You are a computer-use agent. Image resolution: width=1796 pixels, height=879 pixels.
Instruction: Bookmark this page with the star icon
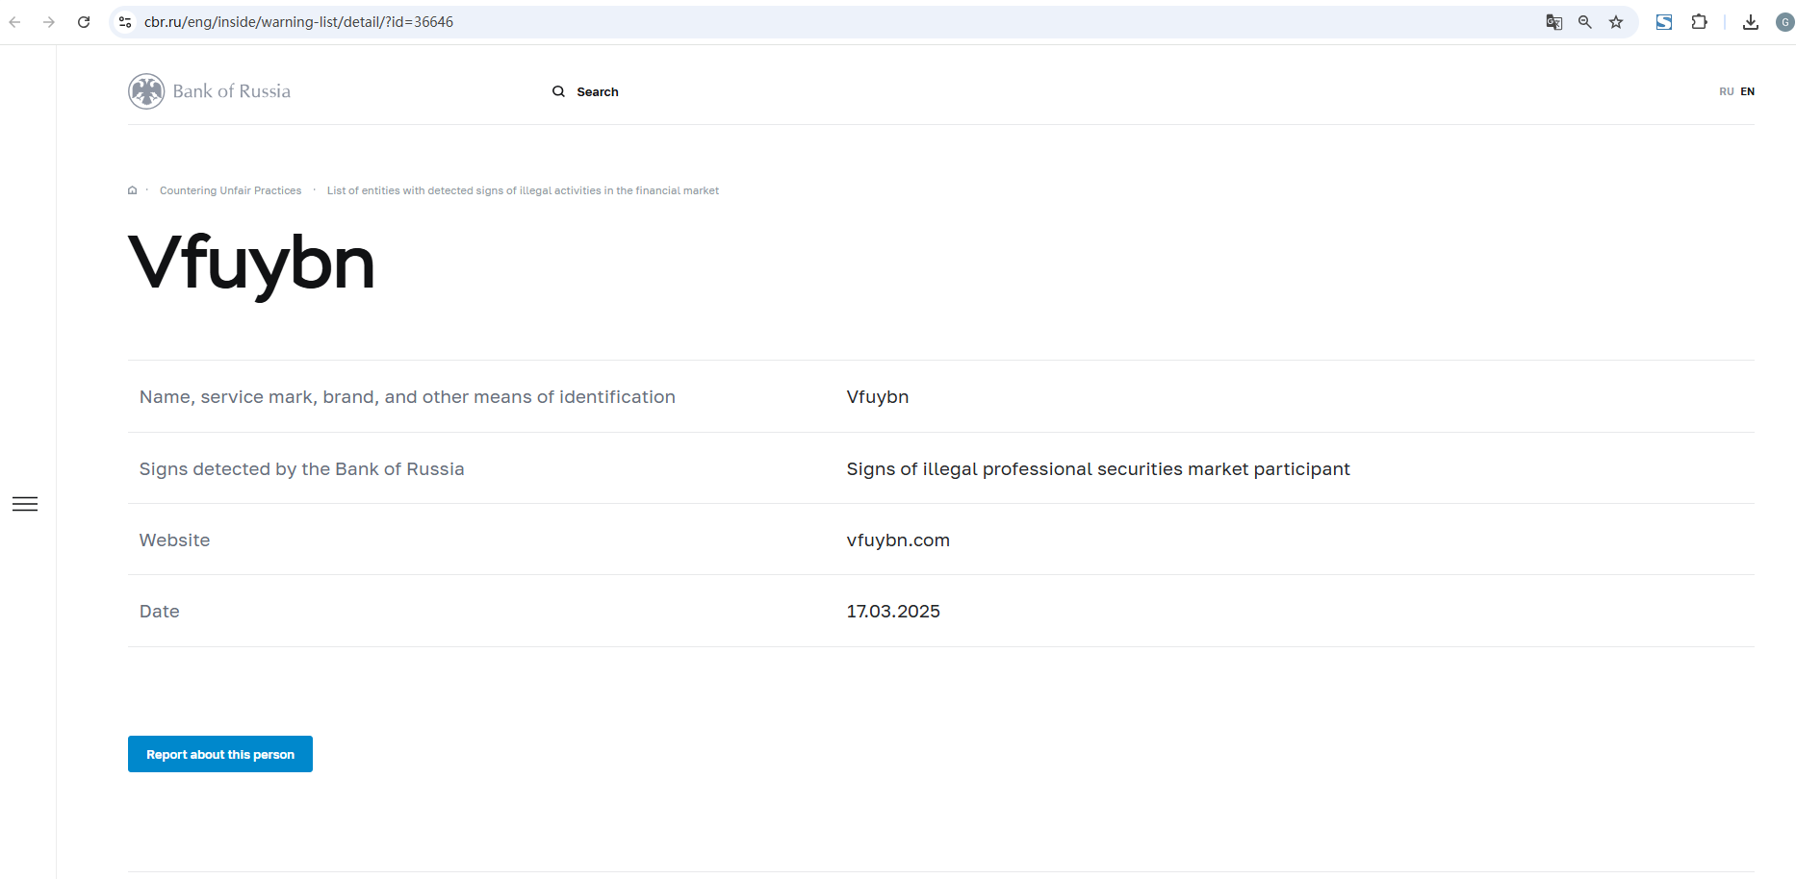1616,22
